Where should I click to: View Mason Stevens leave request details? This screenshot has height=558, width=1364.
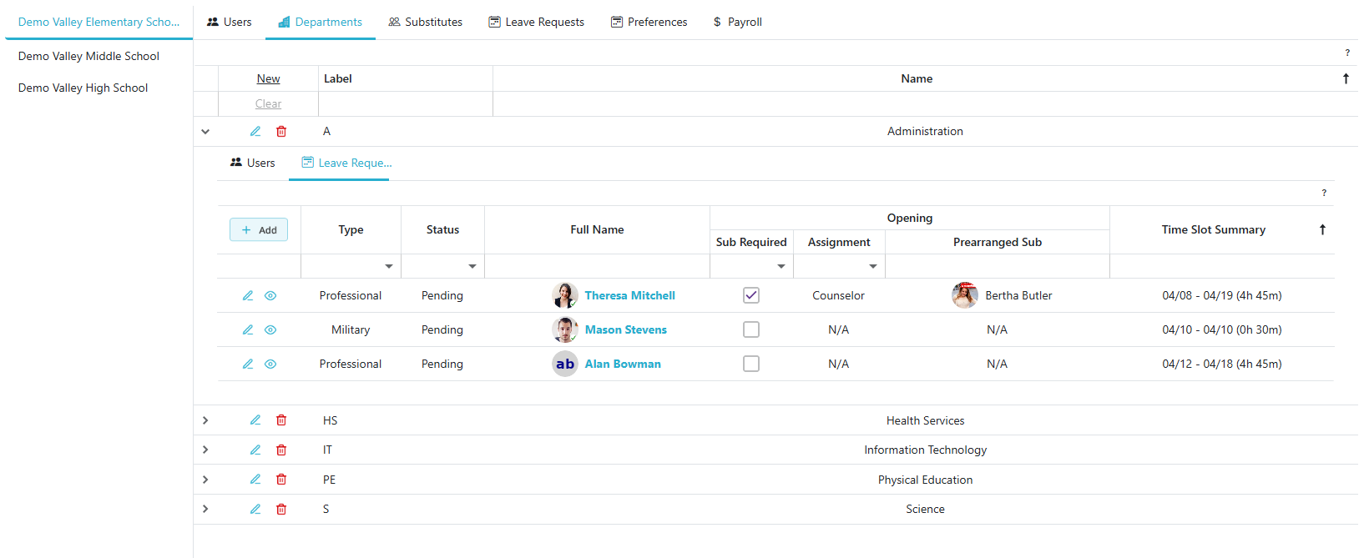270,330
